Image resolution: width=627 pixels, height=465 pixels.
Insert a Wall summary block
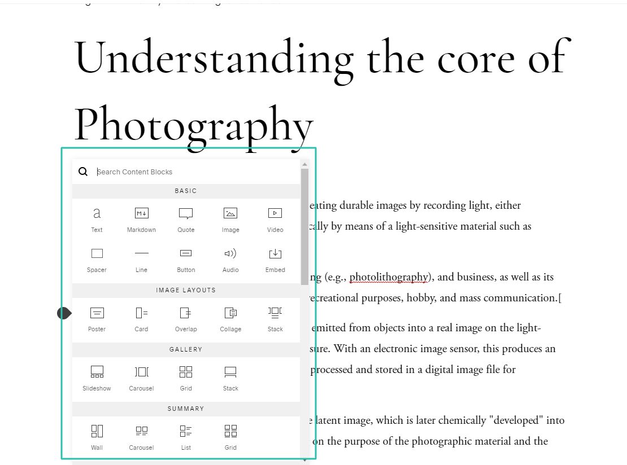coord(97,437)
